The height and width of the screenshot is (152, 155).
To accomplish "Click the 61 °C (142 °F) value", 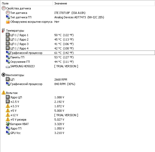I will pyautogui.click(x=64, y=53).
